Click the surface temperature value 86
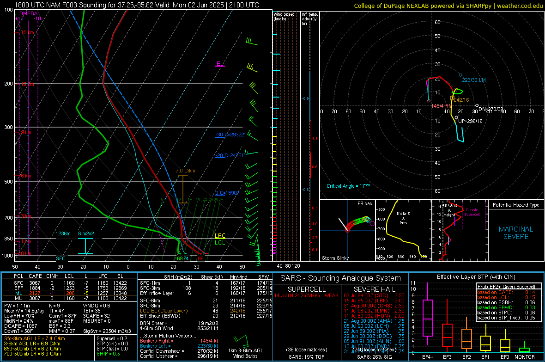Viewport: 545px width, 362px height. pos(200,258)
